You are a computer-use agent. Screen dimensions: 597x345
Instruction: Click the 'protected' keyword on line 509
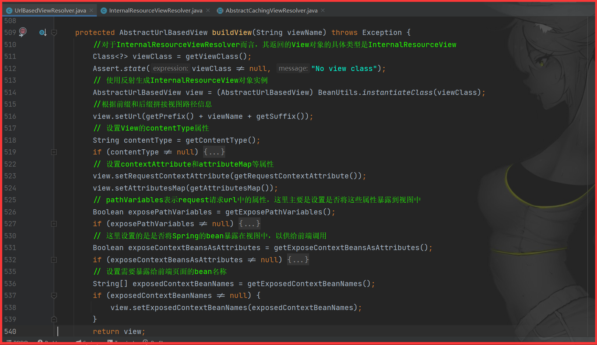pyautogui.click(x=95, y=32)
